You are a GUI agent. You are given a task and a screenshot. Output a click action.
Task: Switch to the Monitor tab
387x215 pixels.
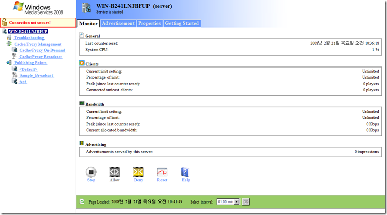(88, 24)
